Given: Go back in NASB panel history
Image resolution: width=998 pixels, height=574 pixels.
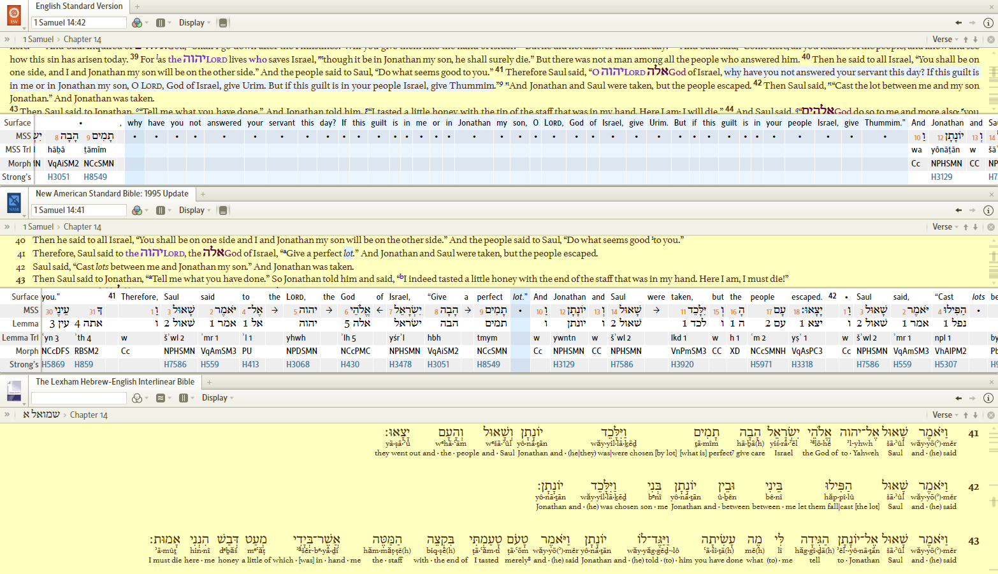Looking at the screenshot, I should pyautogui.click(x=958, y=210).
